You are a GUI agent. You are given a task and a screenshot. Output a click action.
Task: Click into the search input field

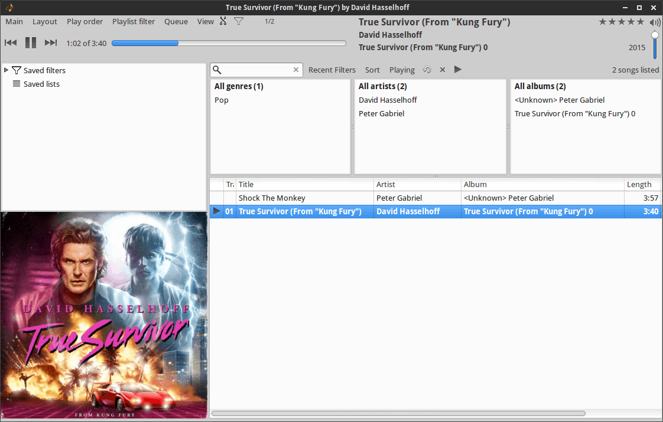click(x=256, y=70)
